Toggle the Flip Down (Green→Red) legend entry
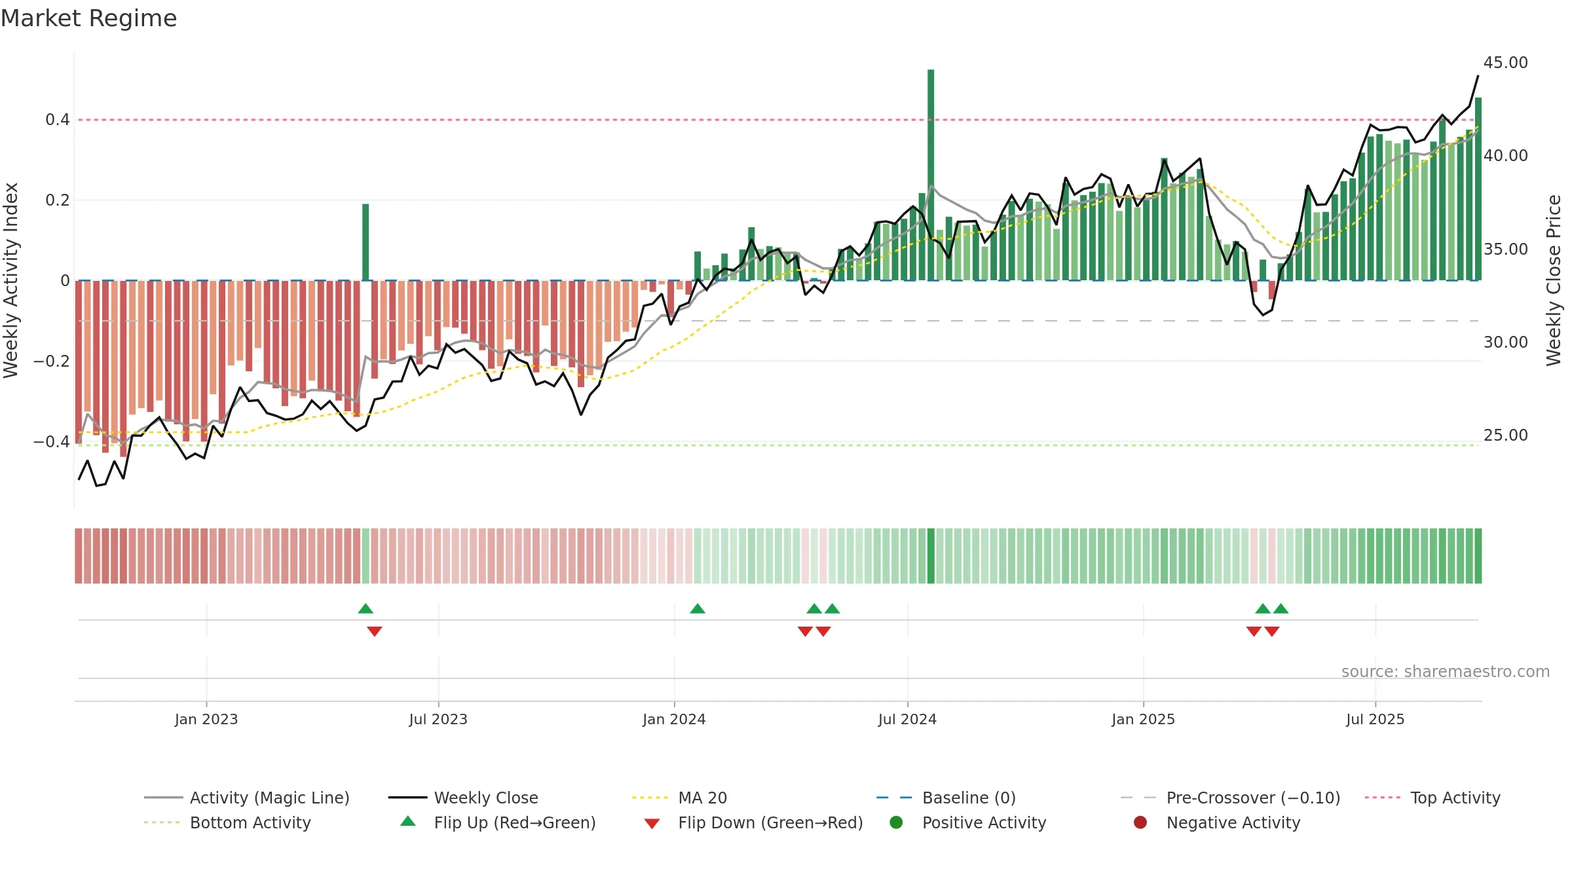The image size is (1572, 884). click(753, 822)
